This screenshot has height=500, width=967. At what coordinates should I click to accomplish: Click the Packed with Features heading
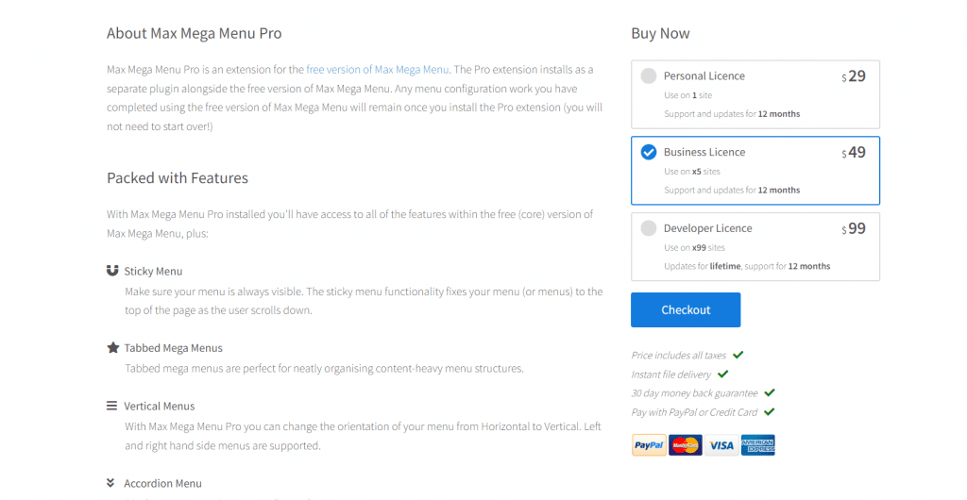(x=178, y=178)
